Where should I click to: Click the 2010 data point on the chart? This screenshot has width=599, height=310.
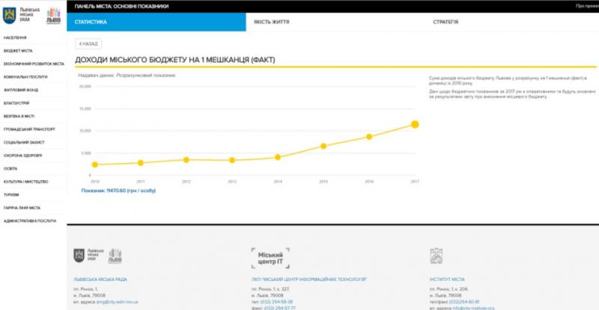pyautogui.click(x=95, y=165)
